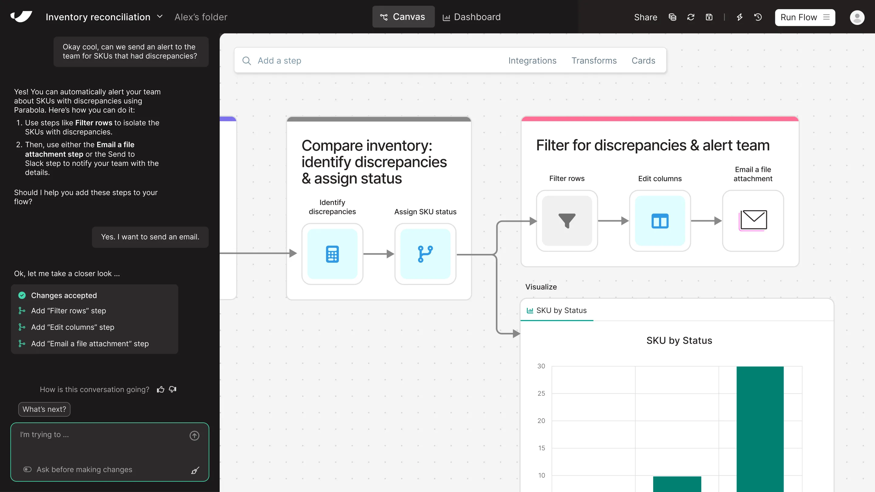875x492 pixels.
Task: Give thumbs up to the conversation
Action: tap(161, 389)
